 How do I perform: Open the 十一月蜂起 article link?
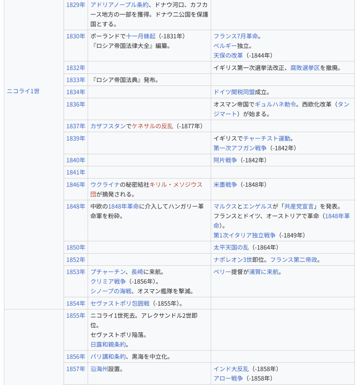click(140, 36)
